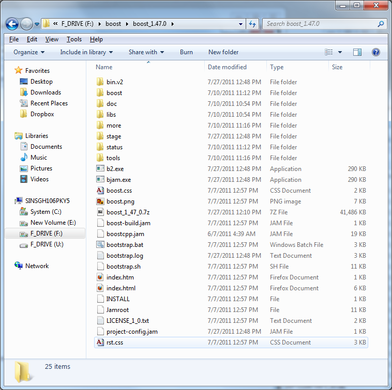This screenshot has width=392, height=390.
Task: Select the stage folder
Action: coord(231,136)
